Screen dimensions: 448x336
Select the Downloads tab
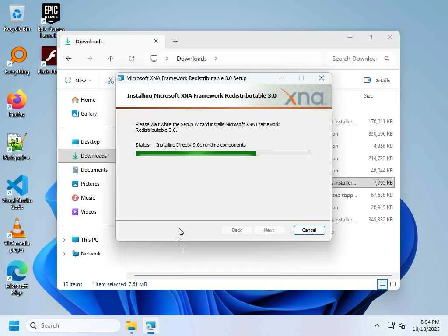(112, 42)
